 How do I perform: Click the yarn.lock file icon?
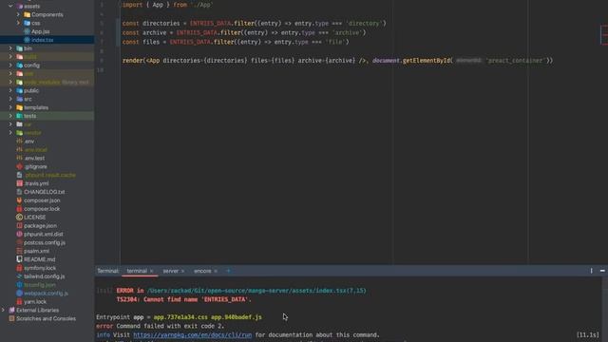click(19, 302)
